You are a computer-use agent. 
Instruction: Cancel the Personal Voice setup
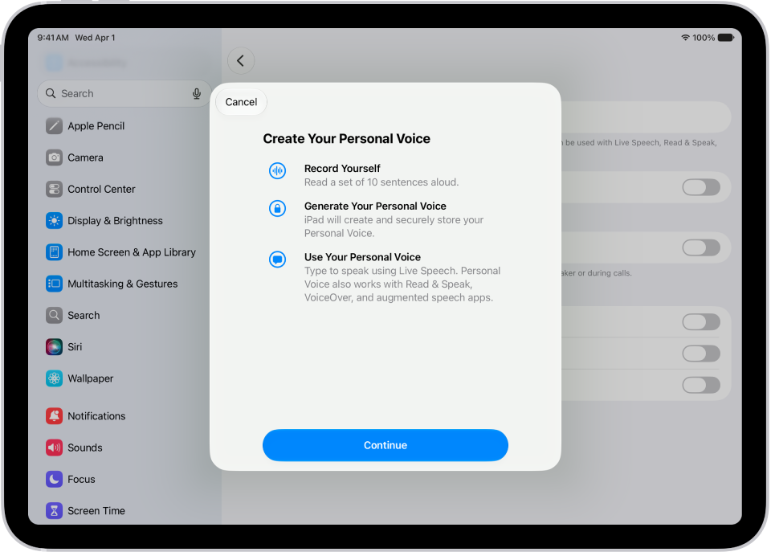242,102
